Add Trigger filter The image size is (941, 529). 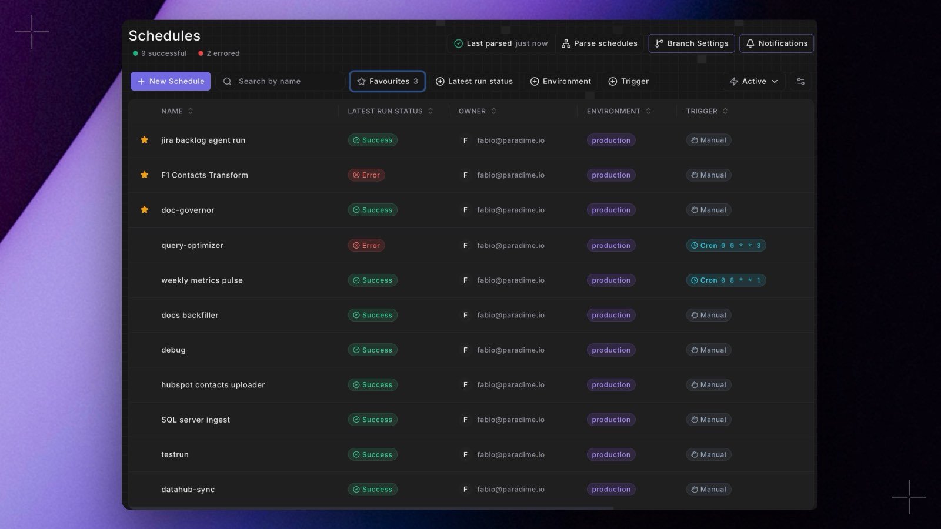click(628, 81)
